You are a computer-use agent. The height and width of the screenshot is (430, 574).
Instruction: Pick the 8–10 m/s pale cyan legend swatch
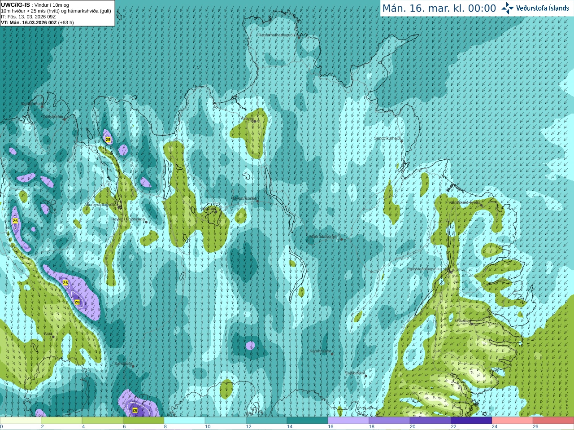pyautogui.click(x=185, y=421)
